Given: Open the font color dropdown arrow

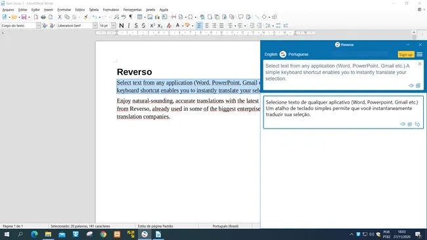Looking at the screenshot, I should point(183,26).
